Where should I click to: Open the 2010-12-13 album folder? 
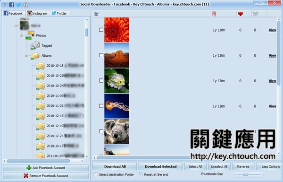41,116
